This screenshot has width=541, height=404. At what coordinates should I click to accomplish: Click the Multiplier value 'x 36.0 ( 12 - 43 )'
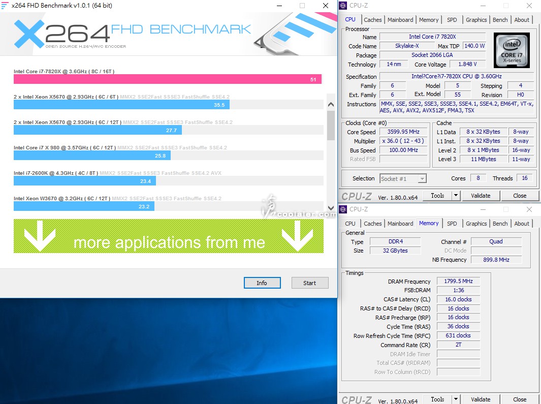tap(403, 141)
